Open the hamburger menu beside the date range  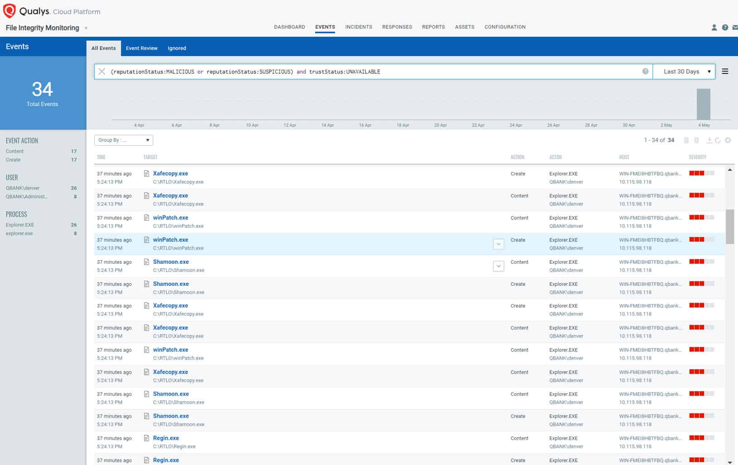(x=725, y=71)
